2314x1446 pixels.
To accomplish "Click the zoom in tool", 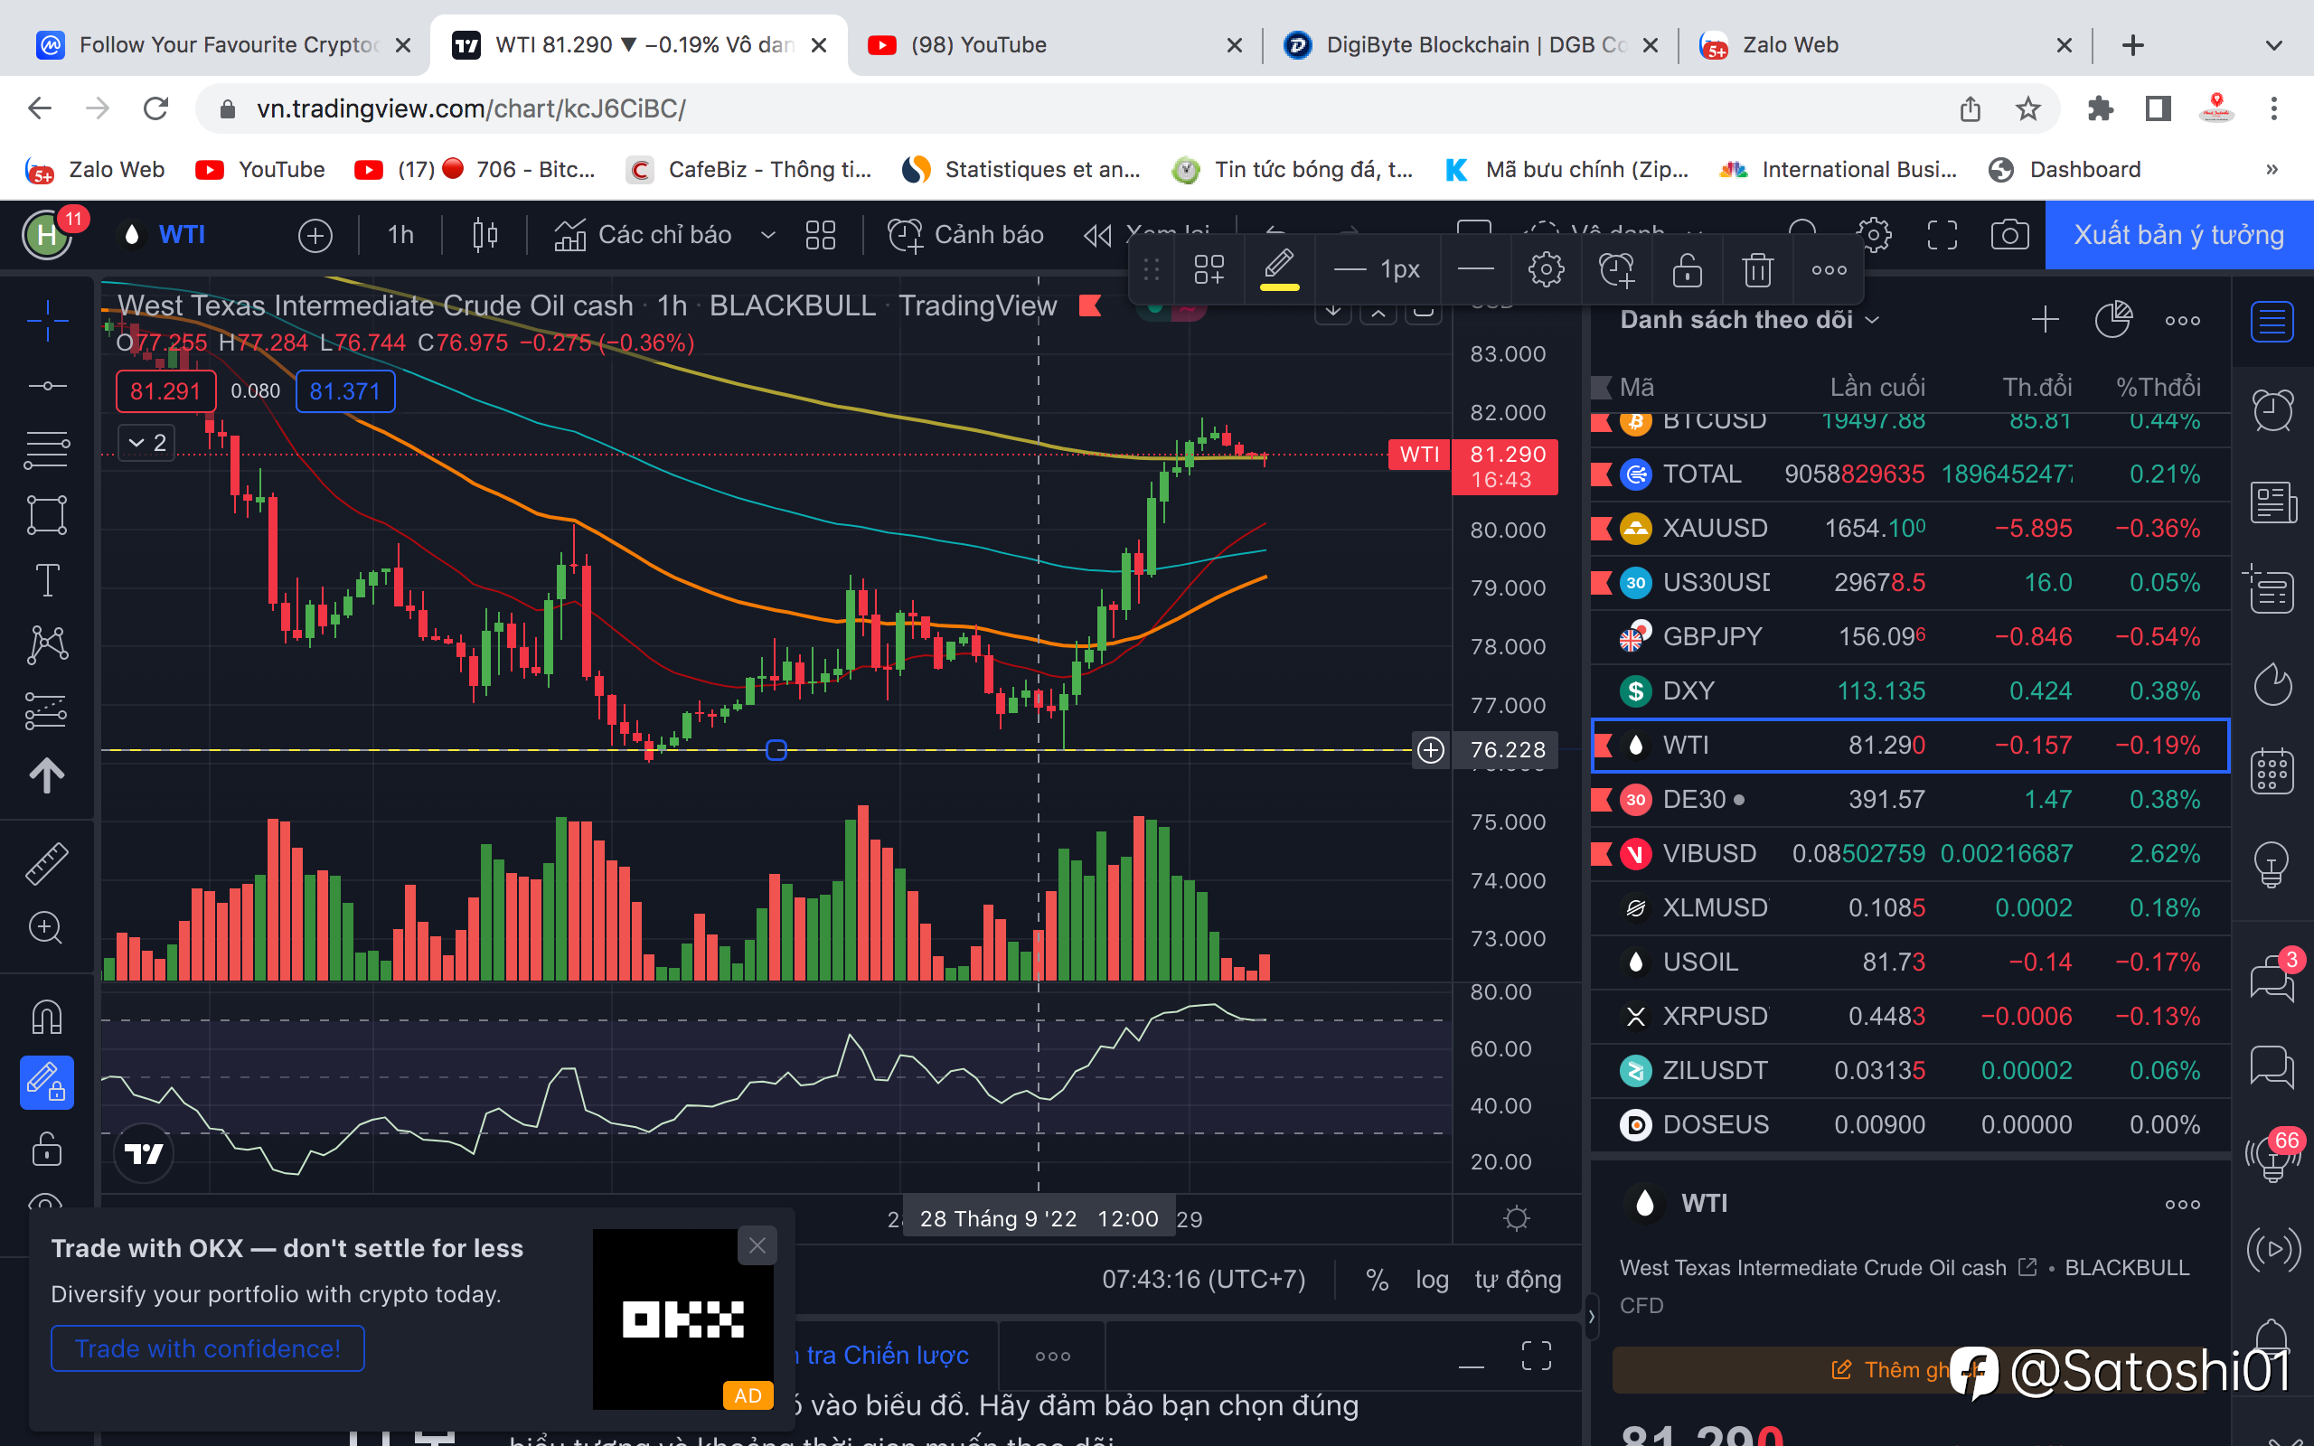I will point(47,926).
